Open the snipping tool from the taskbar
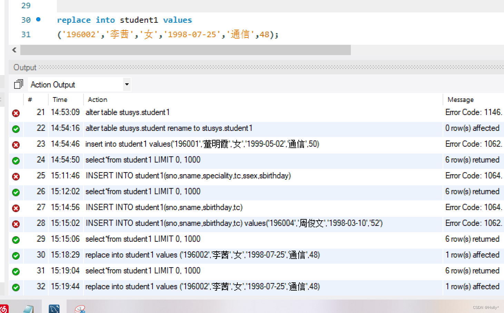The height and width of the screenshot is (313, 504). point(79,308)
